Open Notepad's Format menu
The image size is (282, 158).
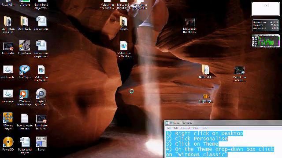coord(186,128)
